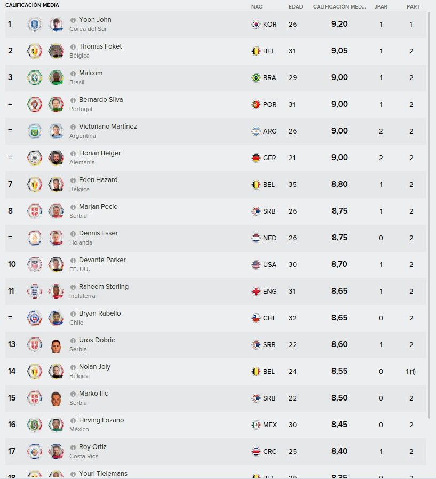436x479 pixels.
Task: Click the info icon beside Bernardo Silva
Action: [73, 100]
